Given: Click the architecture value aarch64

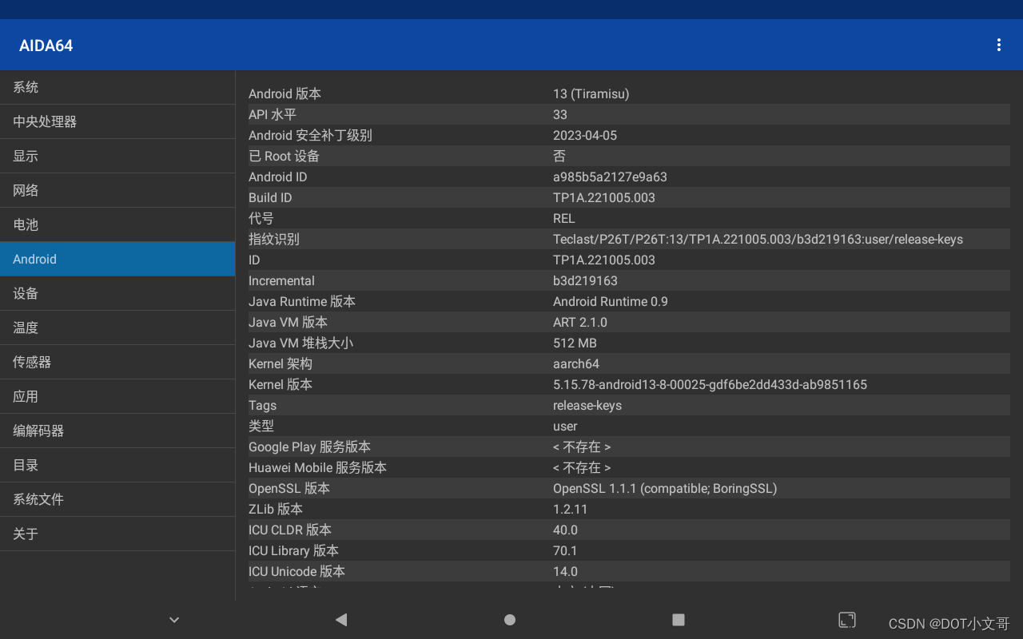Looking at the screenshot, I should point(576,363).
